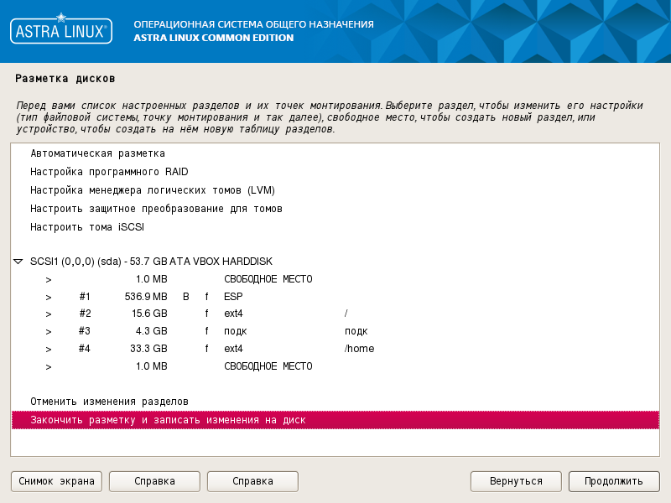Collapse the SCSI1 (sda) disk tree
This screenshot has height=503, width=671.
[17, 261]
